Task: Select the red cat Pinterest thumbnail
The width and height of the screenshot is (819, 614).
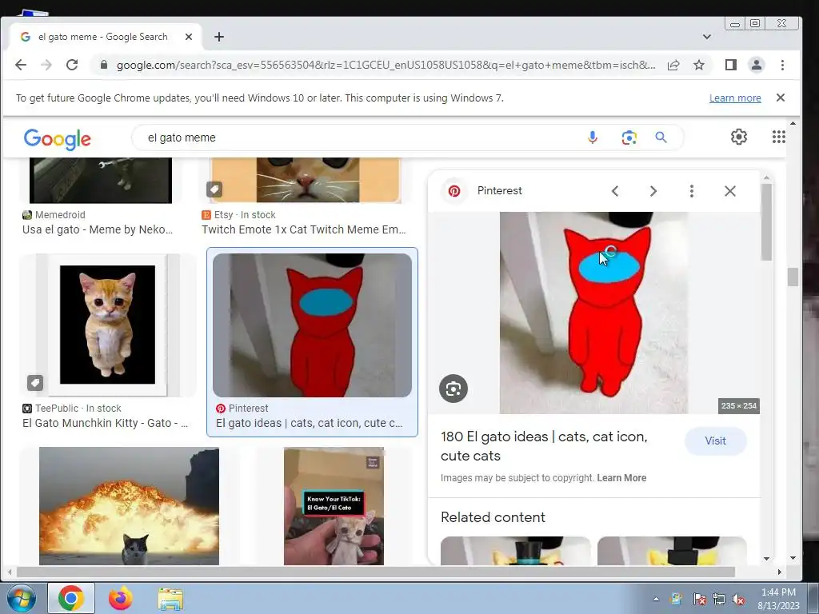Action: coord(312,325)
